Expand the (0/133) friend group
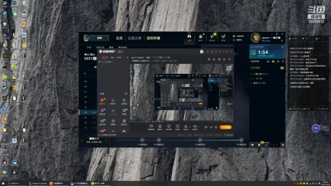The height and width of the screenshot is (186, 331). pyautogui.click(x=258, y=83)
